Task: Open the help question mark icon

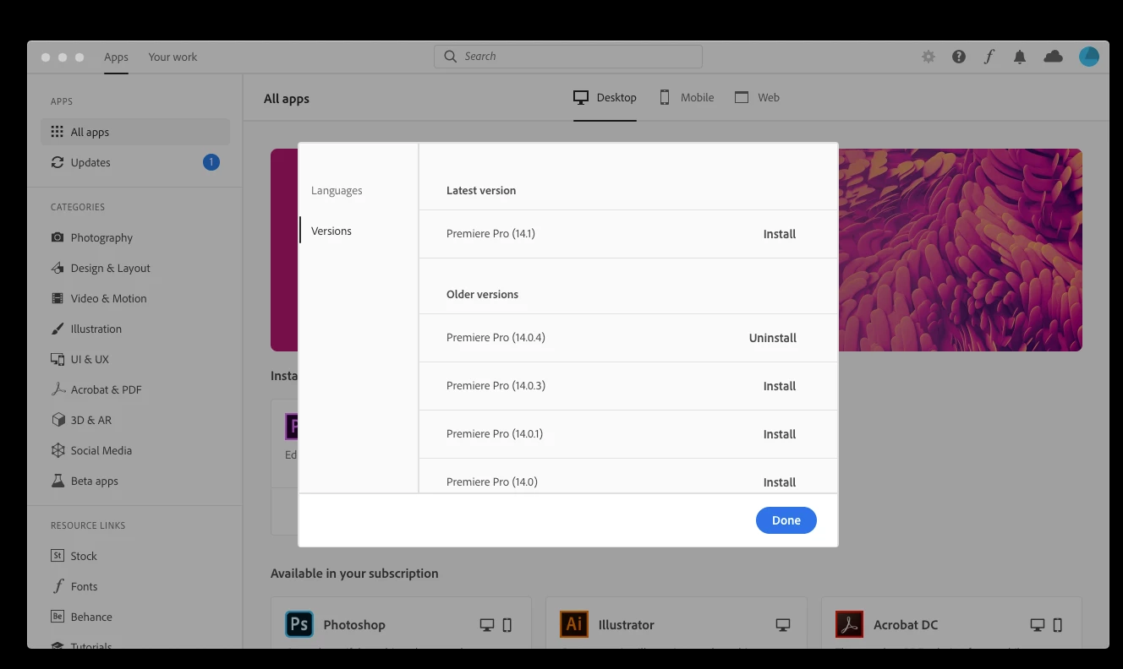Action: 959,57
